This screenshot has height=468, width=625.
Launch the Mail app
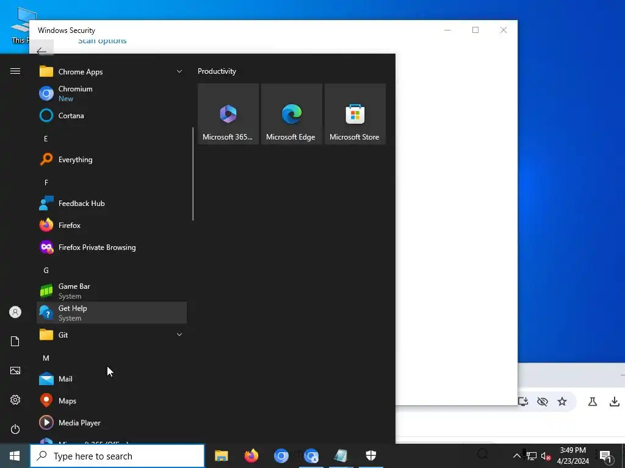click(x=112, y=379)
